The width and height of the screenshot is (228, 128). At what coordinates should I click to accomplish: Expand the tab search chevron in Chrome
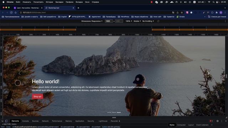225,8
